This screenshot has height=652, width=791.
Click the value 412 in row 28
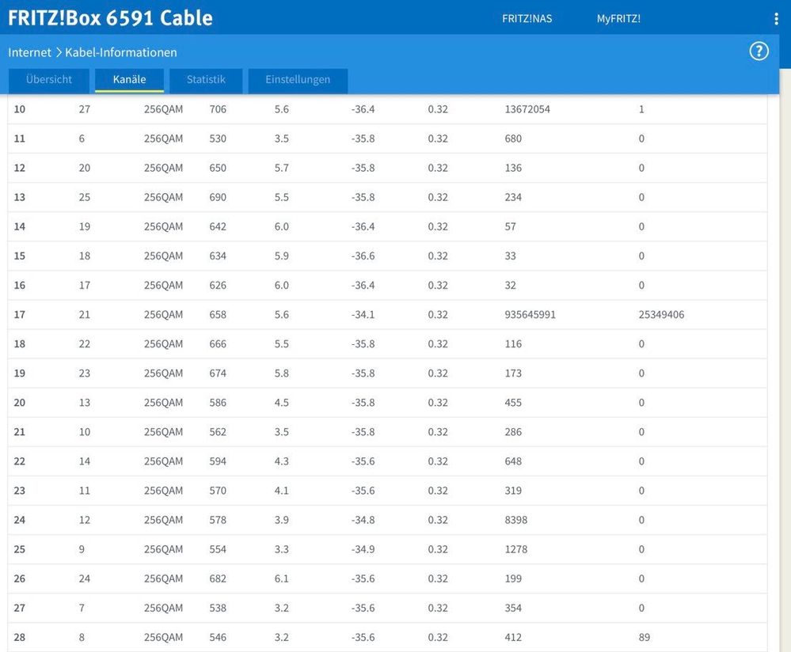[x=513, y=638]
